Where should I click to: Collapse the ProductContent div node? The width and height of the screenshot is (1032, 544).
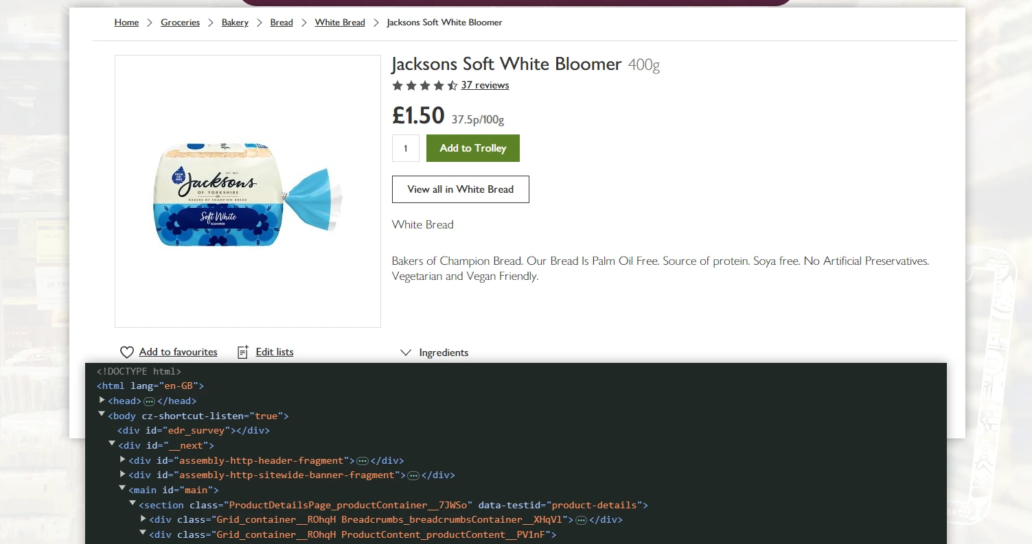144,534
